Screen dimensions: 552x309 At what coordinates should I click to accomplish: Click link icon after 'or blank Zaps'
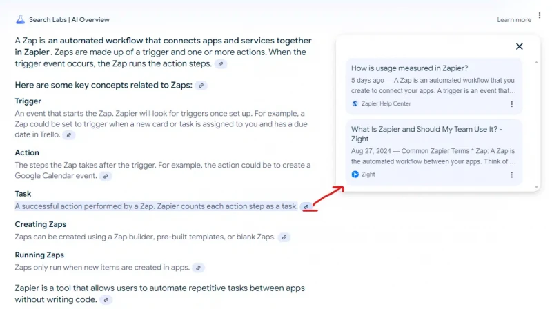(x=284, y=237)
